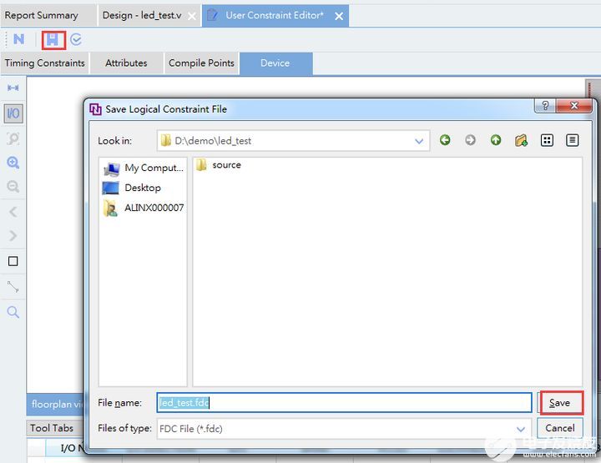Select the source folder

coord(219,165)
